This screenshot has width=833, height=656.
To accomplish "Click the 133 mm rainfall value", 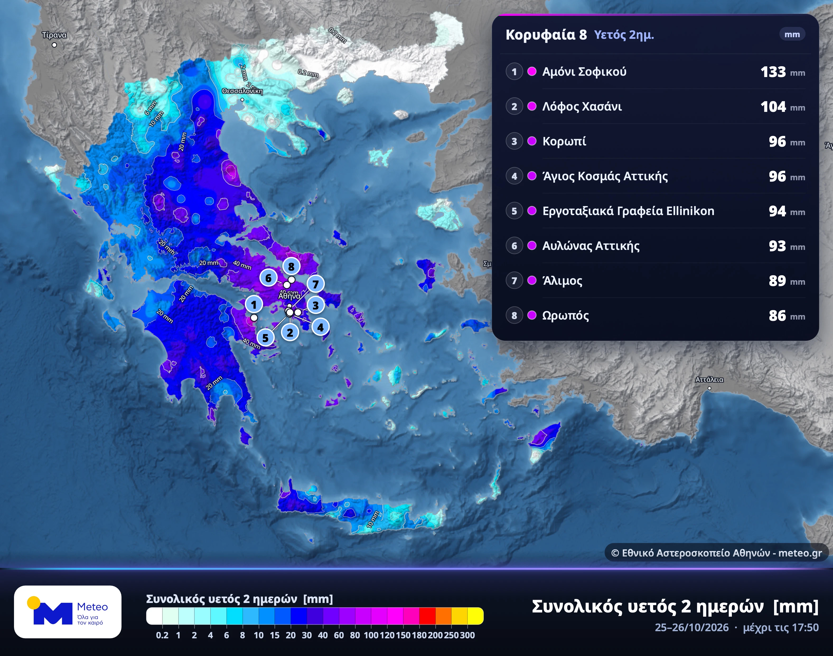I will [783, 72].
